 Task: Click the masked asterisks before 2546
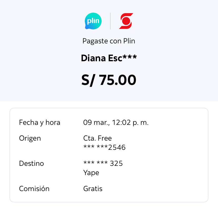[x=96, y=147]
